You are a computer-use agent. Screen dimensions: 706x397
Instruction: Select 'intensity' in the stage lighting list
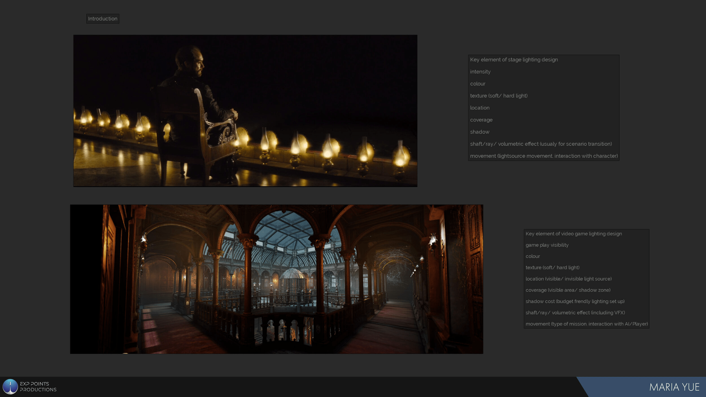[480, 71]
